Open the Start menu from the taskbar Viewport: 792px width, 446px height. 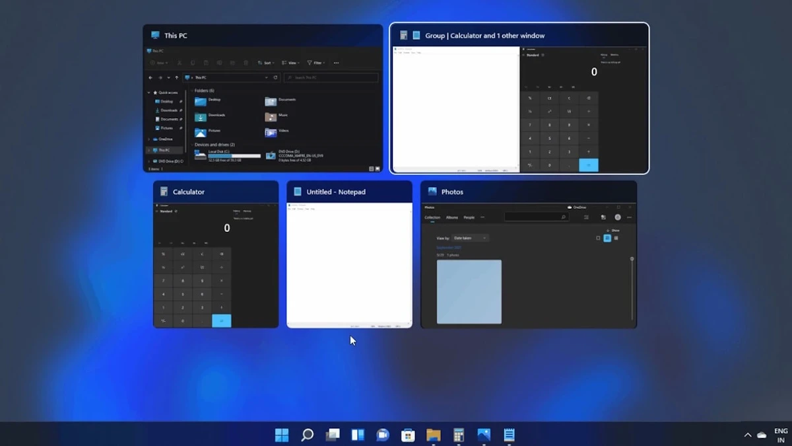click(282, 435)
